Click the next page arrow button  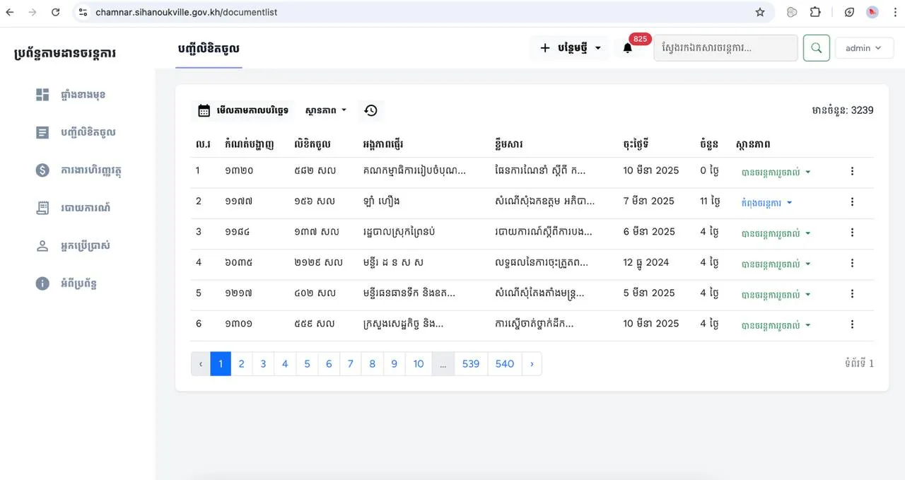(532, 364)
